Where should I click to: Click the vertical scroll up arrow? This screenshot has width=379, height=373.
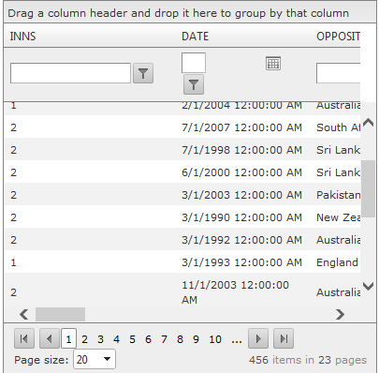pyautogui.click(x=369, y=122)
